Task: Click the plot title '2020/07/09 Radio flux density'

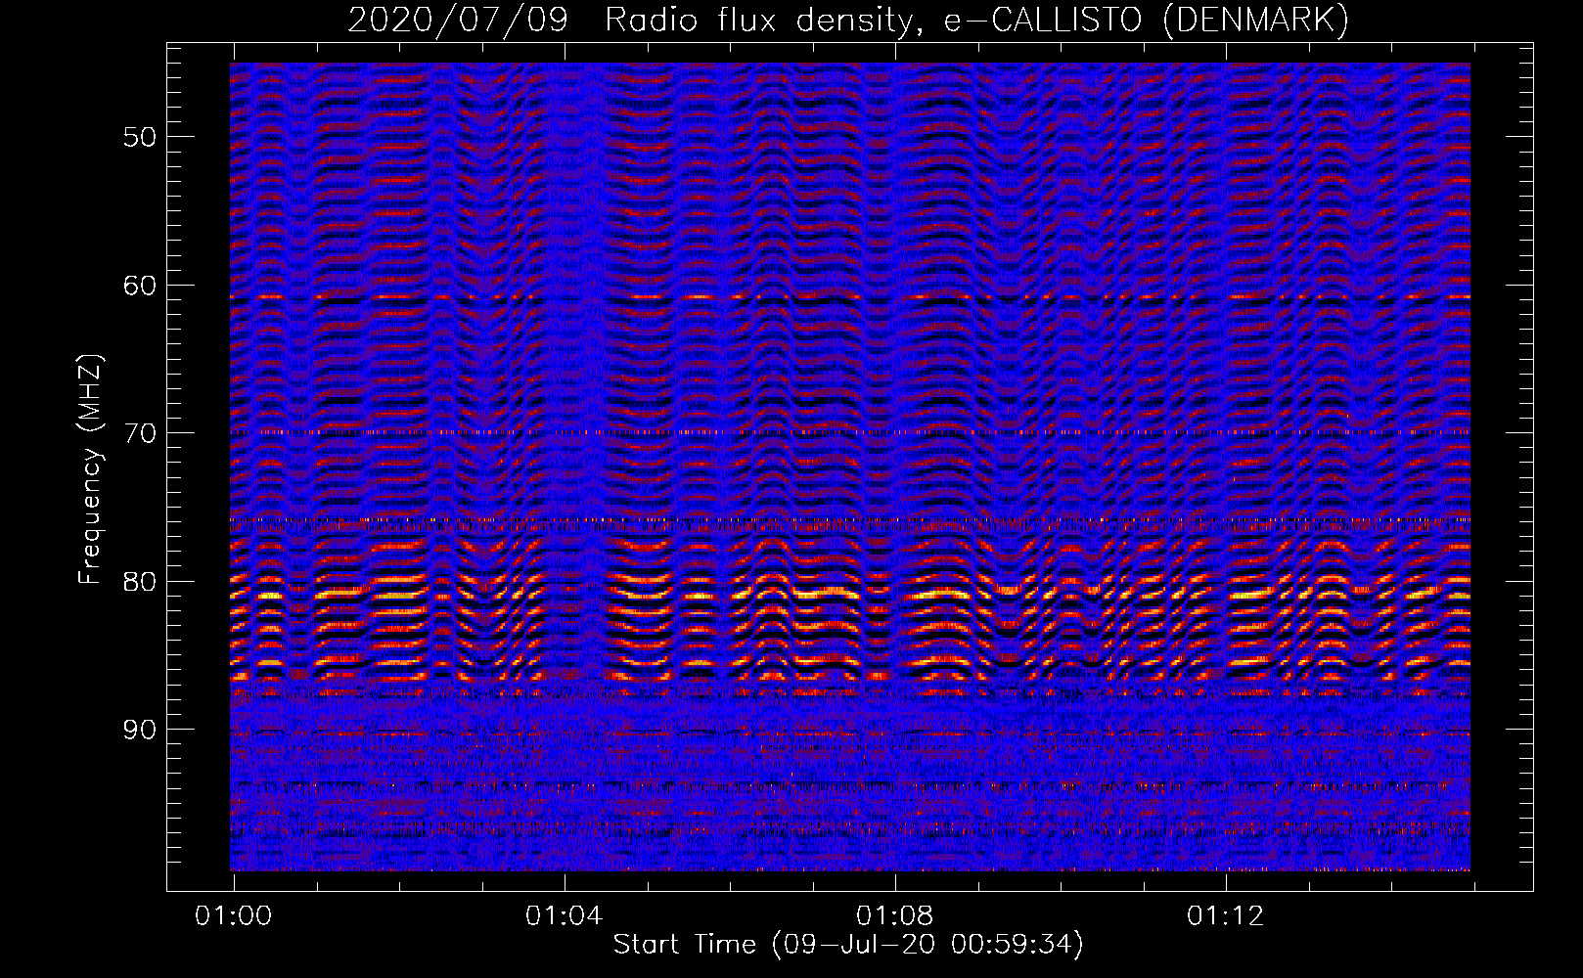Action: 635,20
